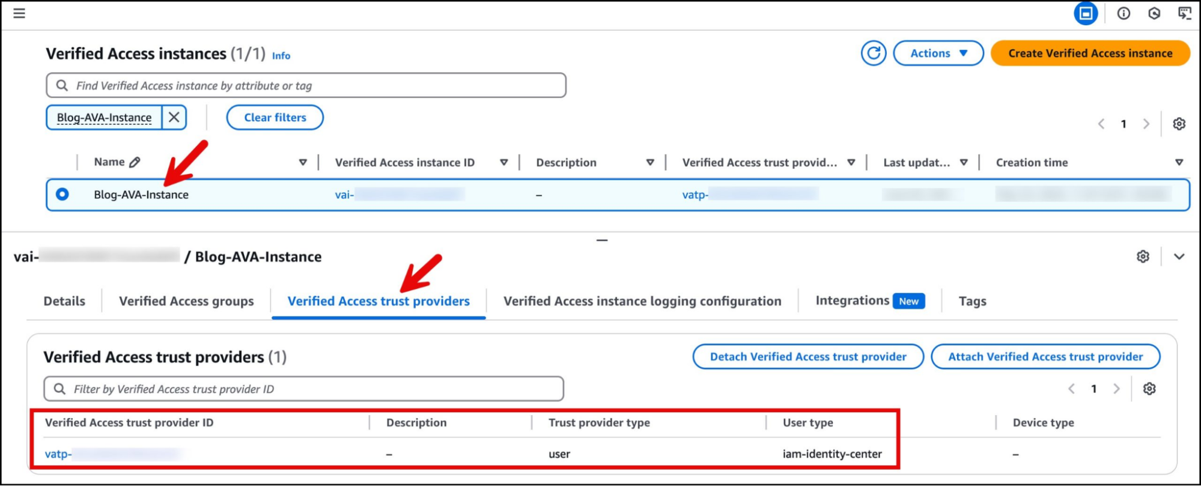Sort by the Creation time column arrow
The image size is (1201, 486).
point(1179,162)
